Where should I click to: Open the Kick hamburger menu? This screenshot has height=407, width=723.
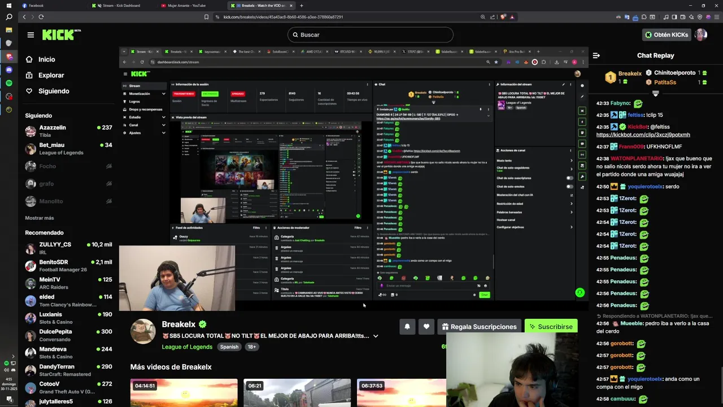tap(31, 35)
